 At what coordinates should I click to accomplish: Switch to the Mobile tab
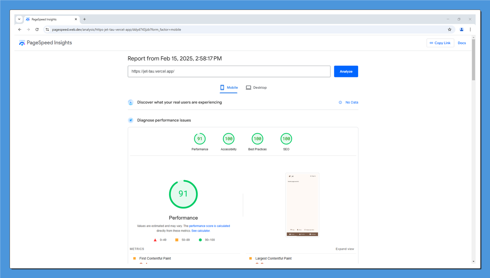pyautogui.click(x=229, y=88)
